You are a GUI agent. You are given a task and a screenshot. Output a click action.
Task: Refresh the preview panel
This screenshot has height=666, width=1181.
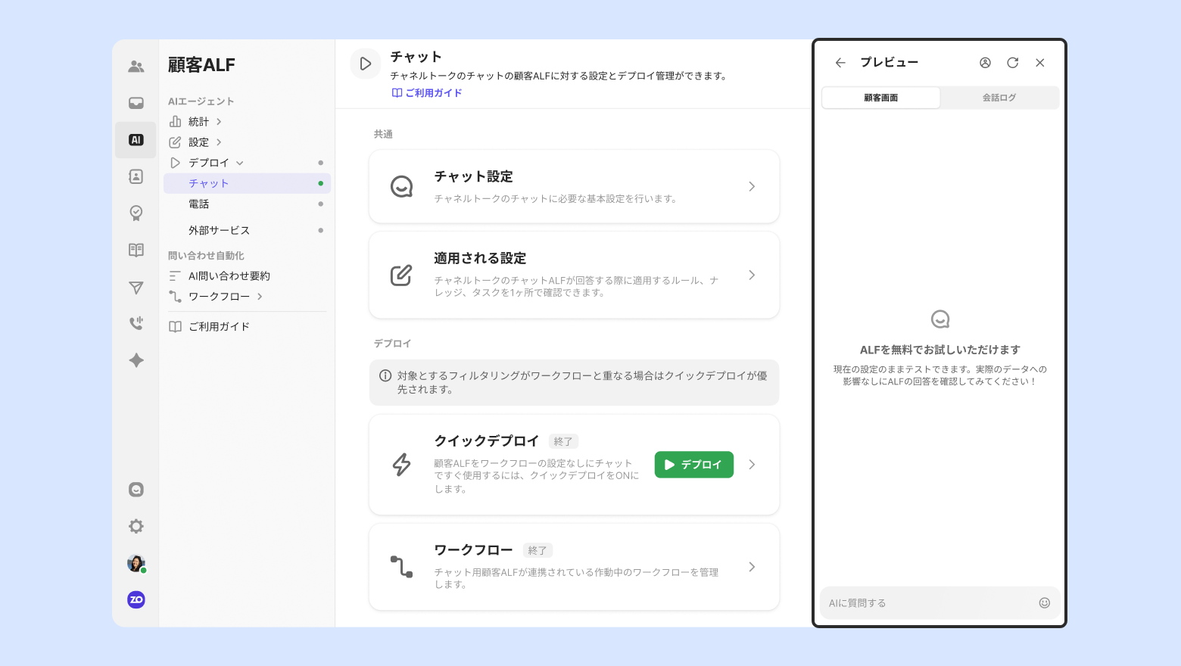(1012, 63)
